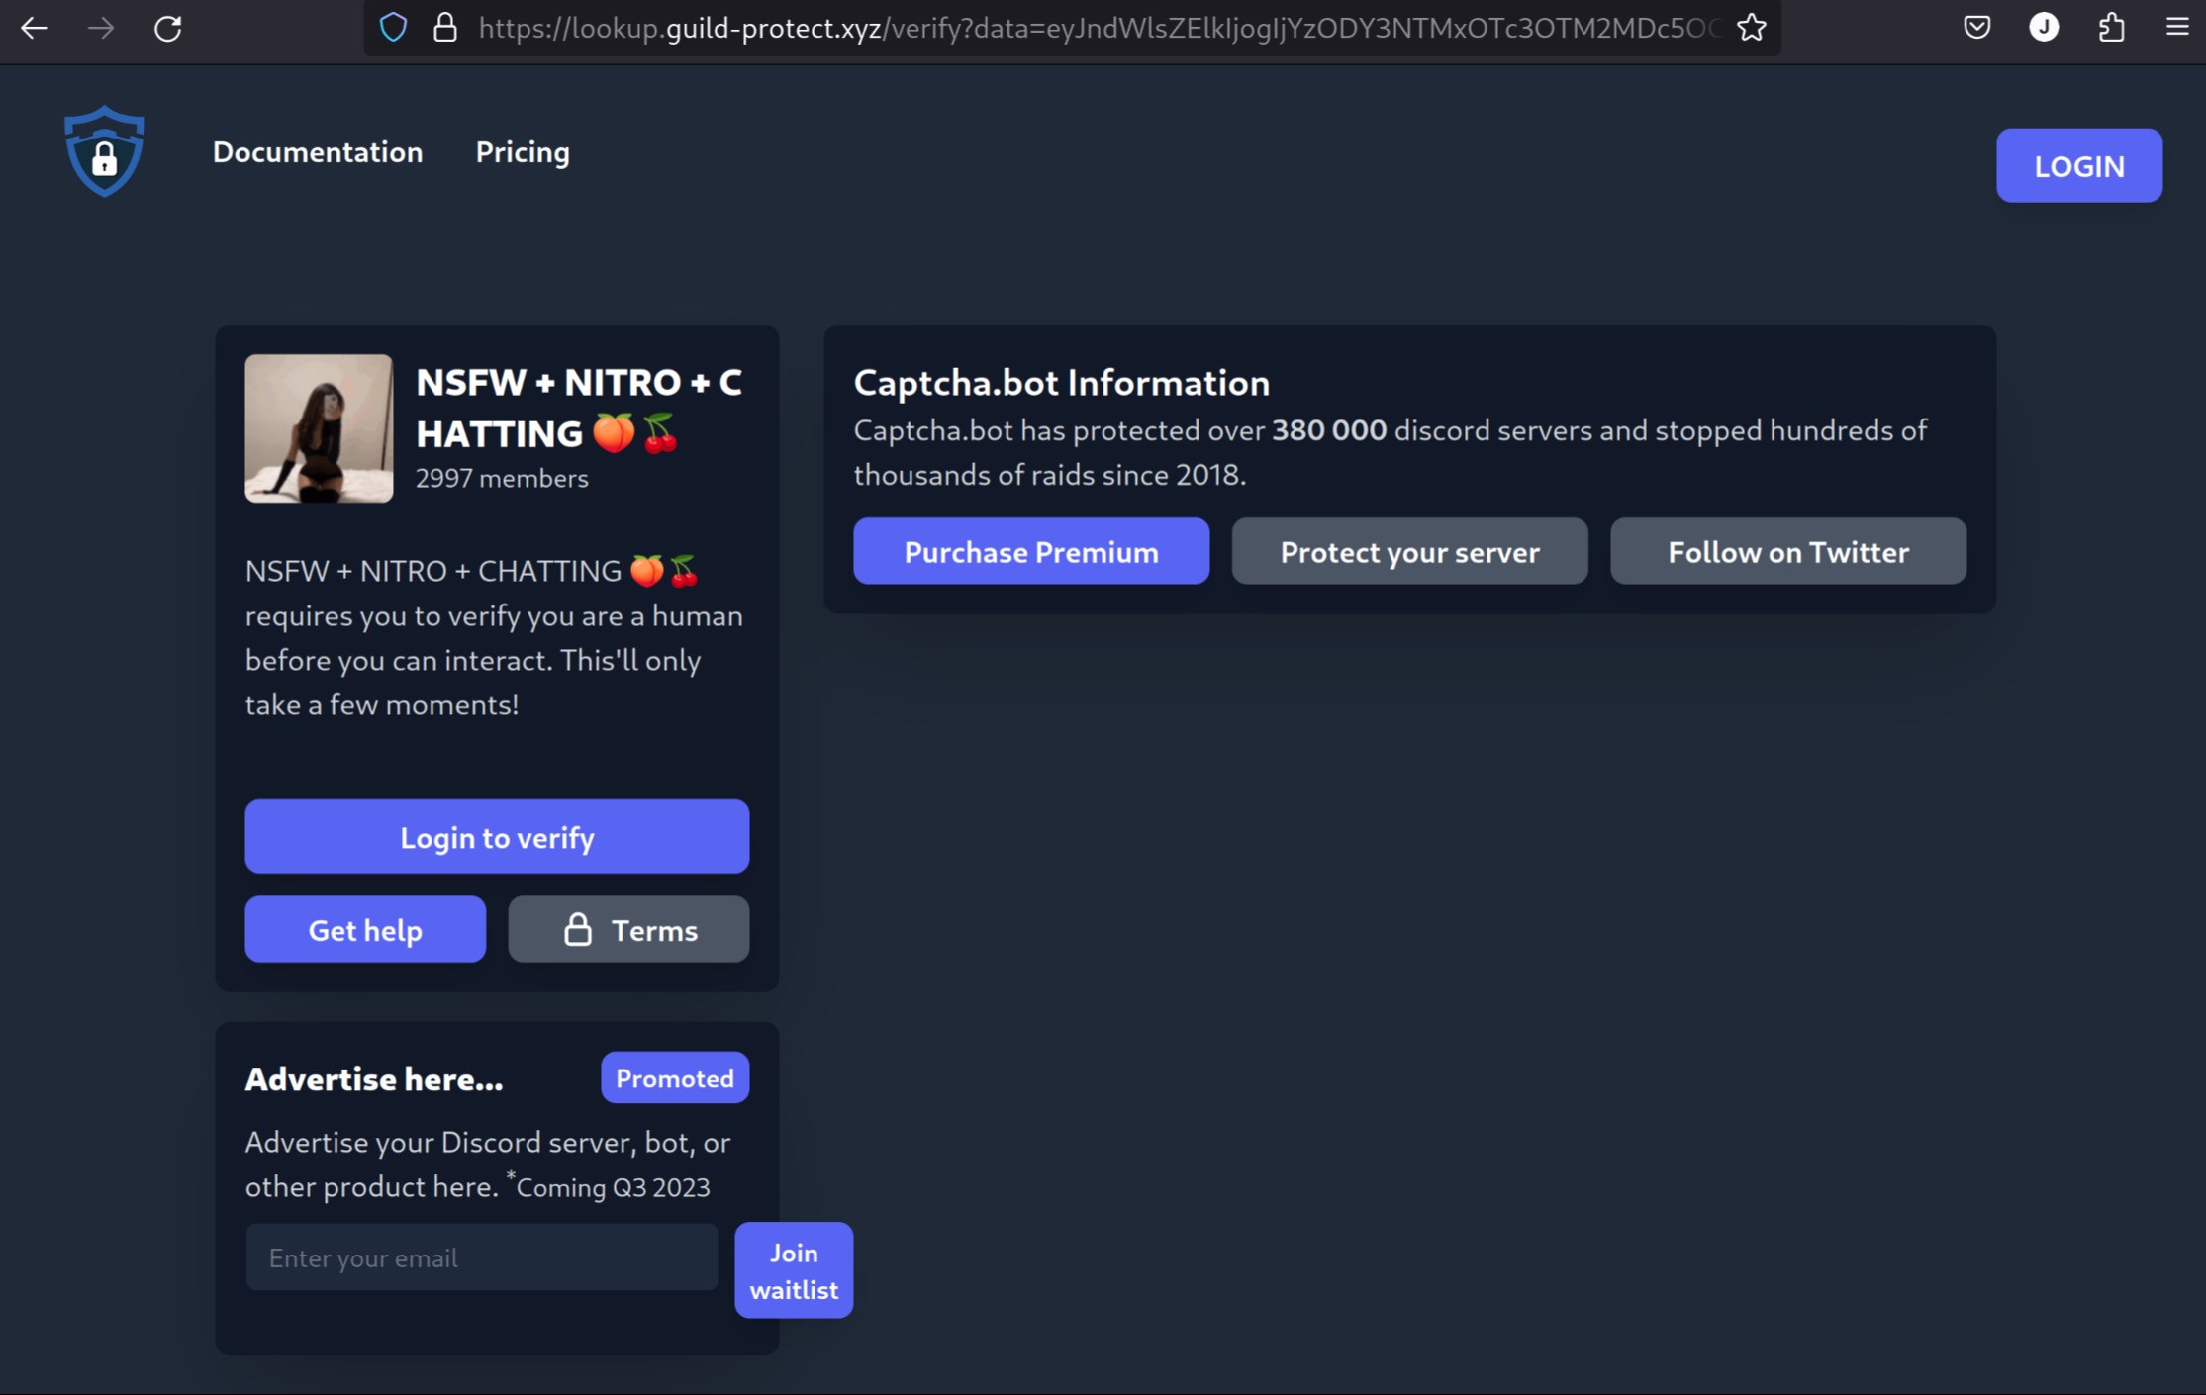The width and height of the screenshot is (2206, 1395).
Task: Open the Firefox account avatar icon
Action: (2044, 28)
